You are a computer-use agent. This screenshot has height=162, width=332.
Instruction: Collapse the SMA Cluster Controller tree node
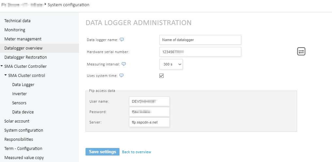click(2, 66)
